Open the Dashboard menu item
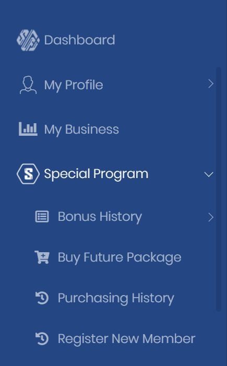Viewport: 227px width, 366px height. point(79,40)
